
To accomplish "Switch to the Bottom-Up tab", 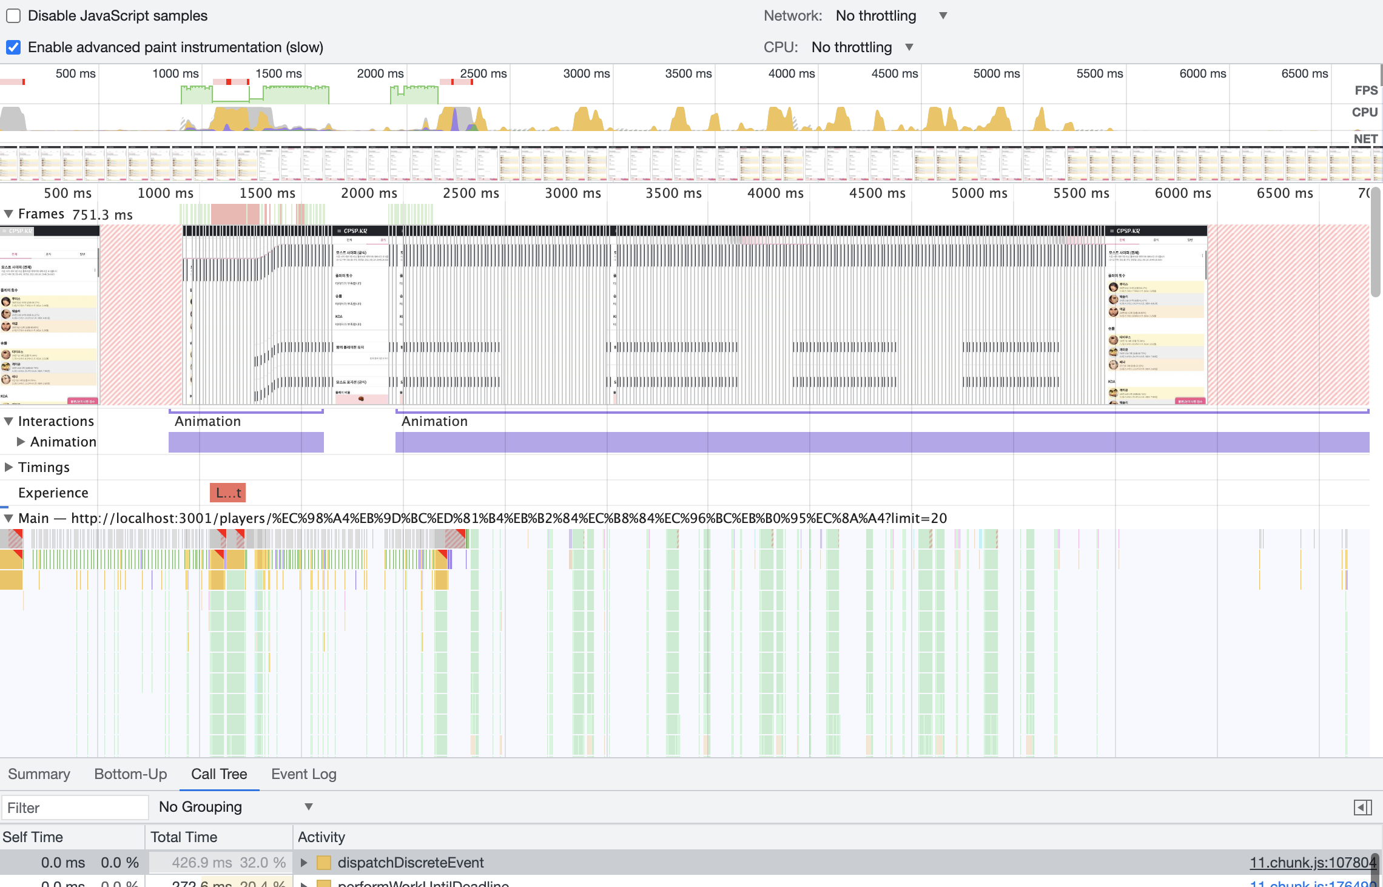I will (x=130, y=774).
